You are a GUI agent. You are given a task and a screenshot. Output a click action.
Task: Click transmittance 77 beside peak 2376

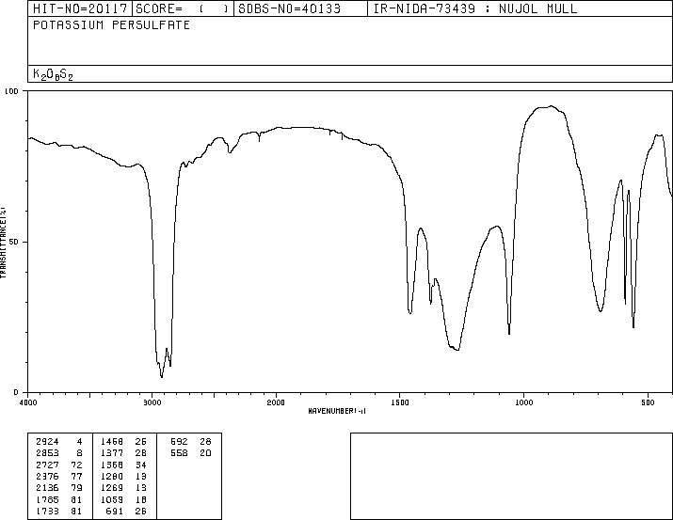coord(76,476)
